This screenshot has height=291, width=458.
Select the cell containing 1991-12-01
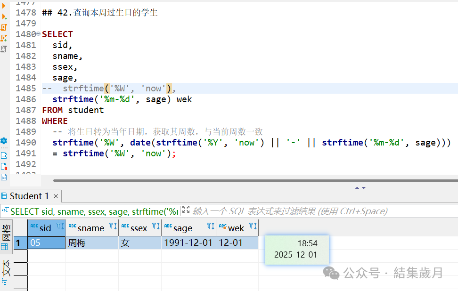tap(188, 243)
